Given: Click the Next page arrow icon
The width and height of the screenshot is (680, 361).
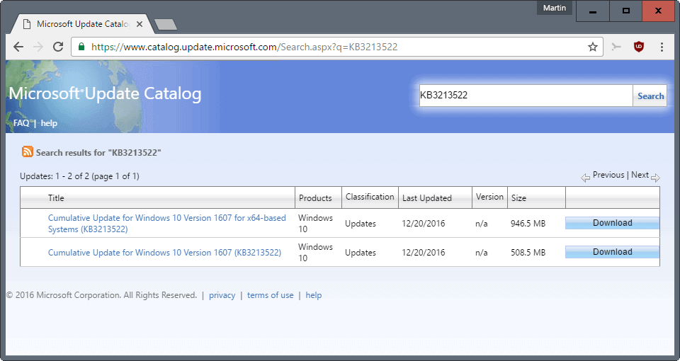Looking at the screenshot, I should 655,177.
